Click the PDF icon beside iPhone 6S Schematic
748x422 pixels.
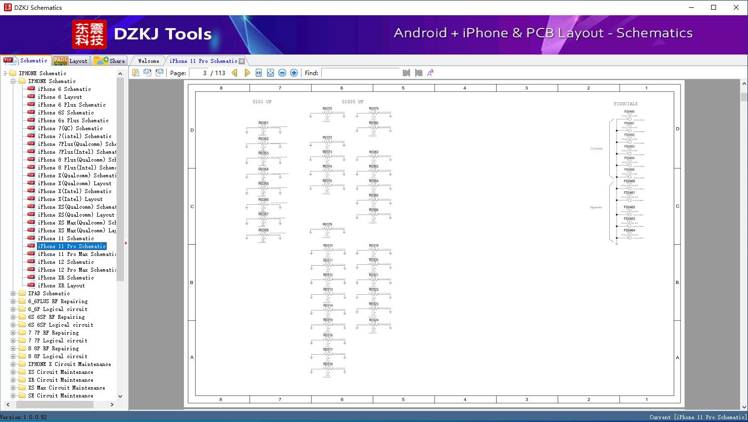[x=31, y=112]
